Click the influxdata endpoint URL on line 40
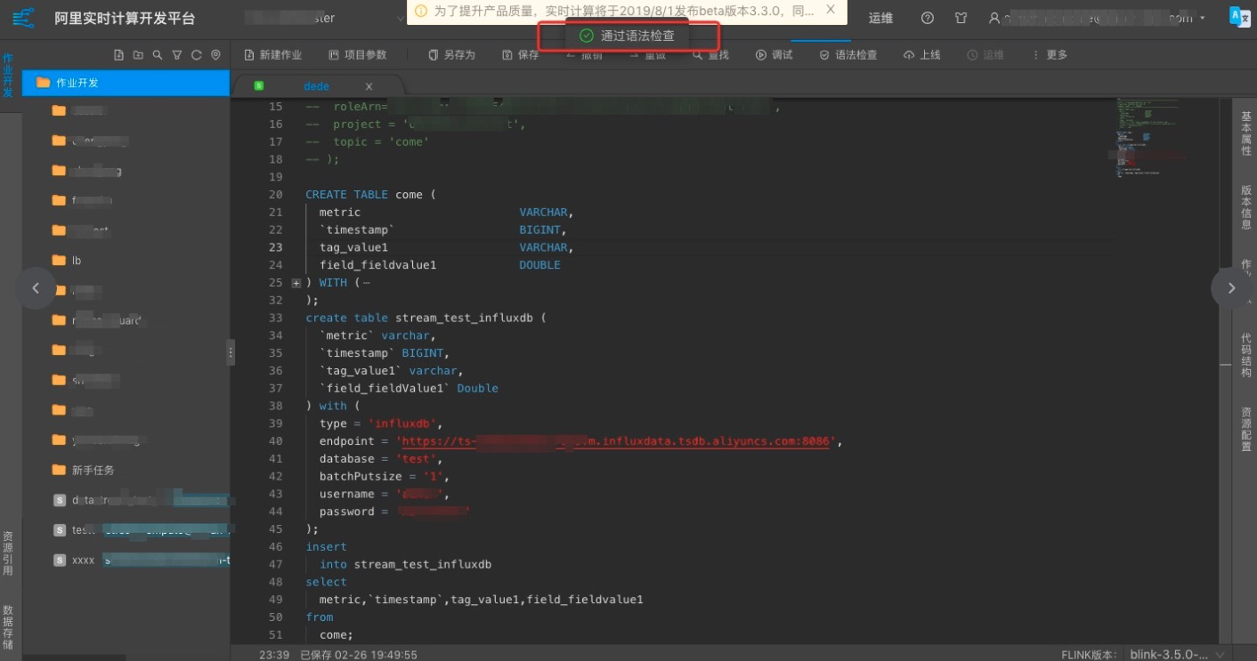 coord(615,441)
